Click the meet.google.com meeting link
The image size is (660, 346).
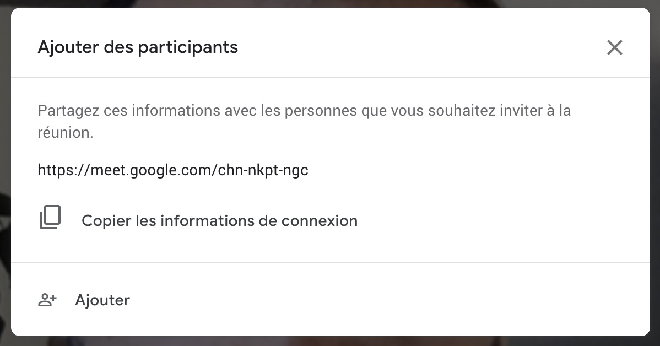tap(172, 170)
